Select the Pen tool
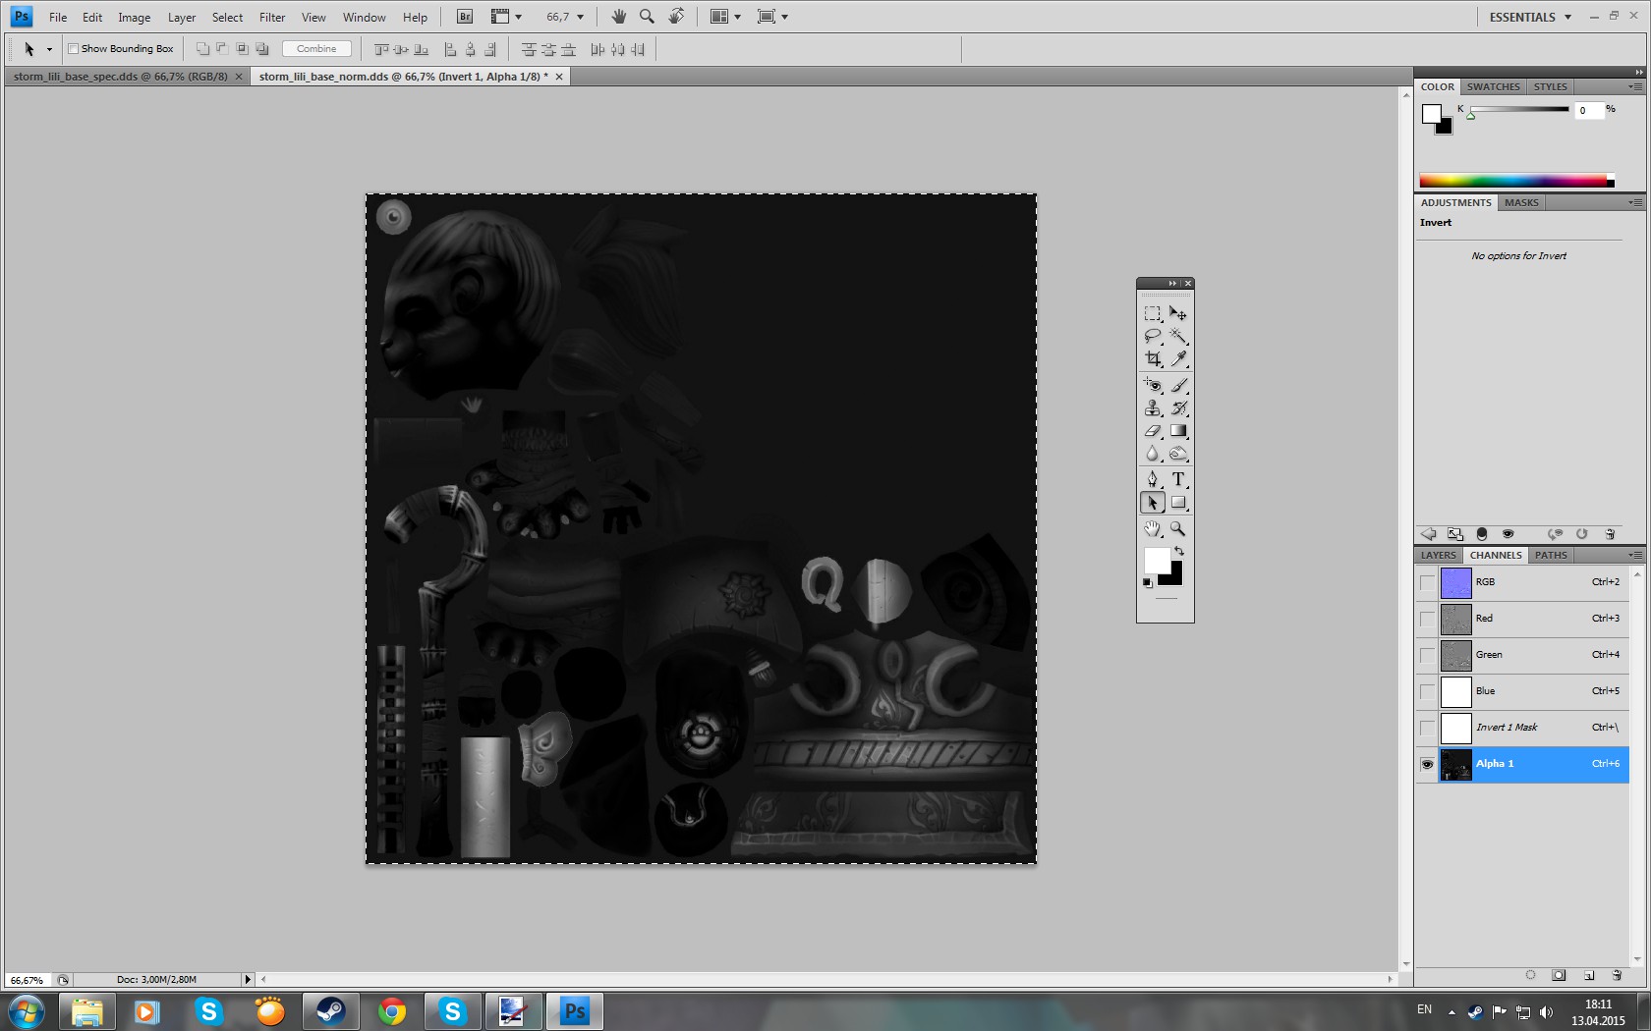Screen dimensions: 1651x1031 click(1153, 479)
